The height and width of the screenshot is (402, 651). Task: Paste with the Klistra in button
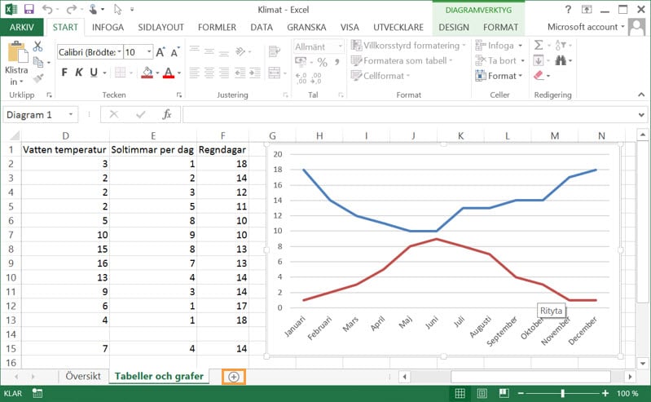coord(16,63)
